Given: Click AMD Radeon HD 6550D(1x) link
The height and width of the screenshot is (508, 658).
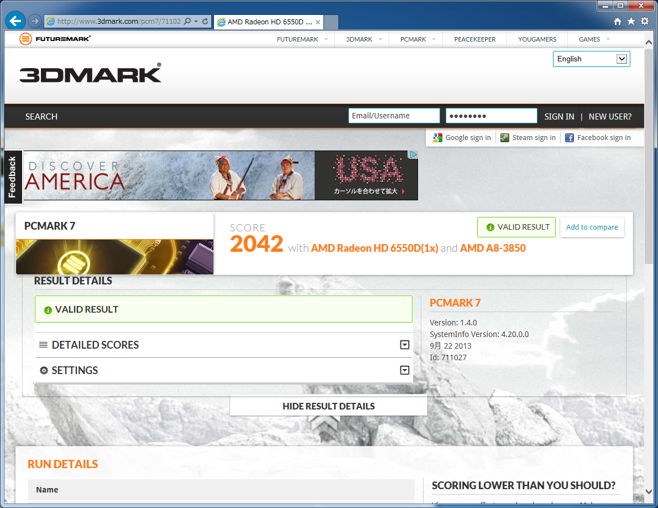Looking at the screenshot, I should click(374, 248).
